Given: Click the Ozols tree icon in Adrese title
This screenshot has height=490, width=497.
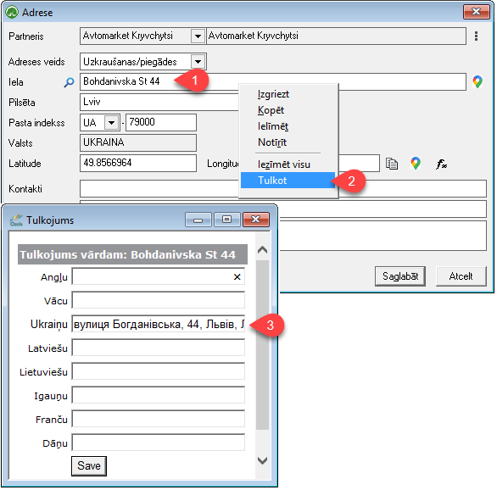Looking at the screenshot, I should (12, 13).
